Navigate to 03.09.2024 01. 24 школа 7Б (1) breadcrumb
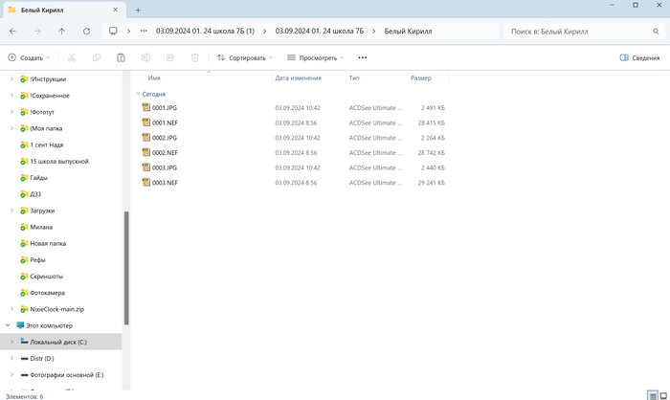The image size is (670, 400). 211,31
